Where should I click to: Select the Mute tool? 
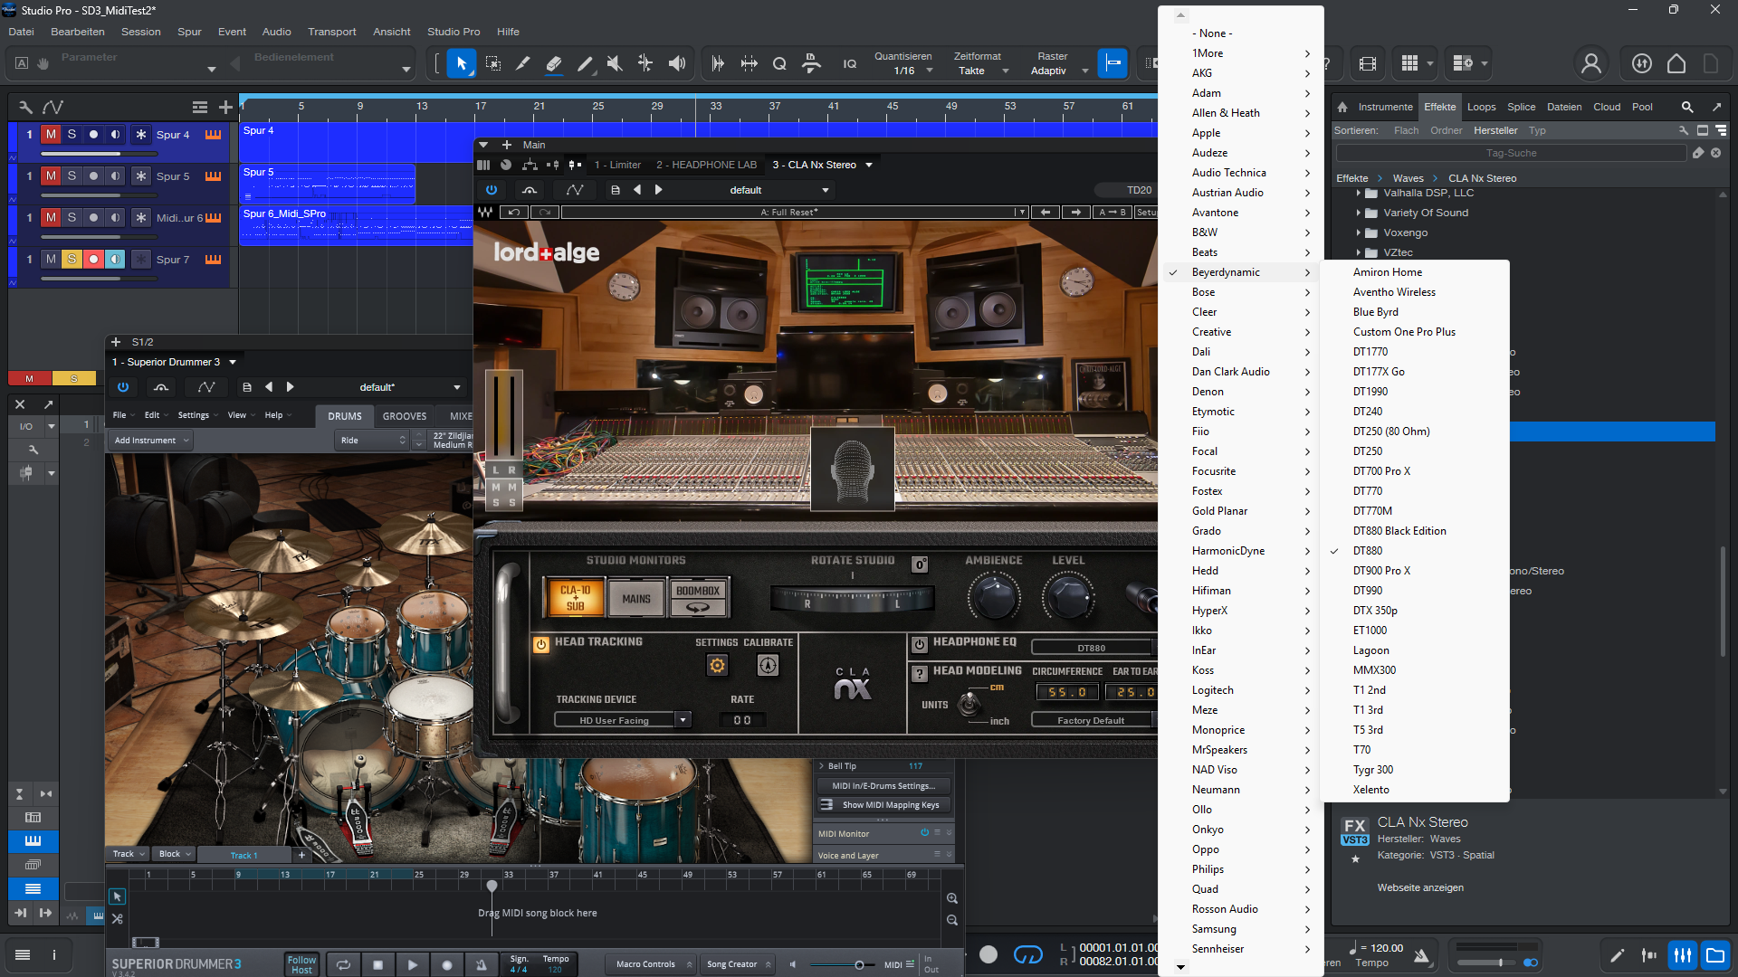point(615,63)
